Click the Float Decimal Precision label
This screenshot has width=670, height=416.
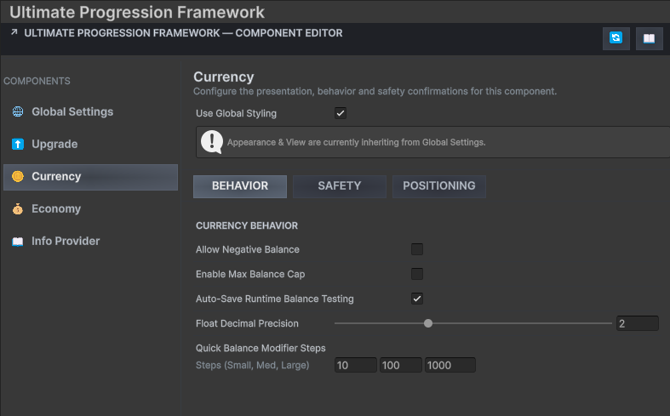tap(247, 323)
